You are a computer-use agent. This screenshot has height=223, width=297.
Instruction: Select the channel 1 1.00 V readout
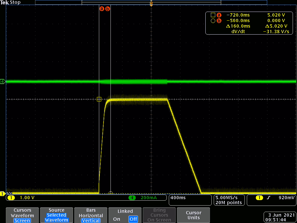27,198
